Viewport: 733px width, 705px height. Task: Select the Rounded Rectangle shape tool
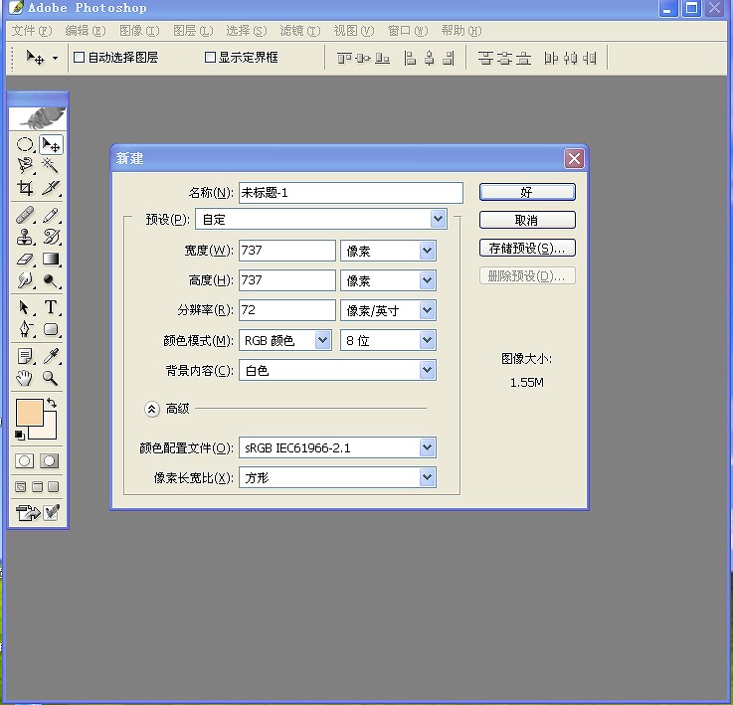51,329
